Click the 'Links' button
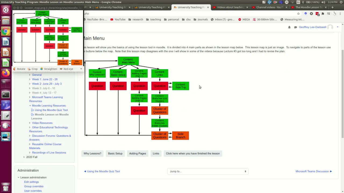This screenshot has width=344, height=193. point(156,154)
